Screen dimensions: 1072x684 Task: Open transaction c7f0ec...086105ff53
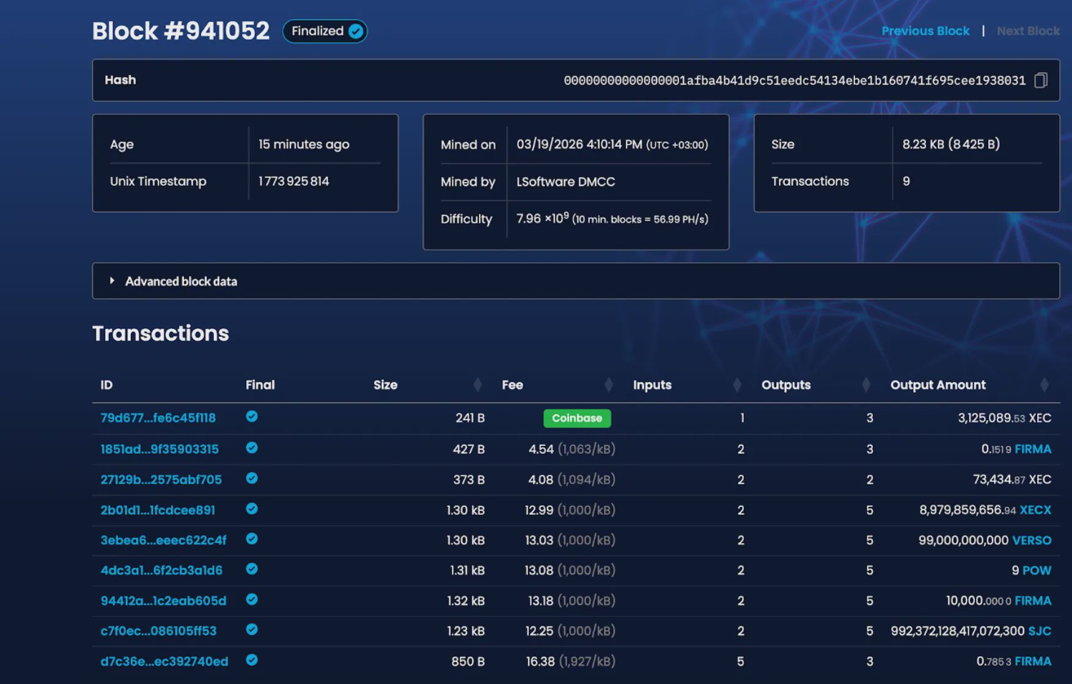(x=158, y=630)
